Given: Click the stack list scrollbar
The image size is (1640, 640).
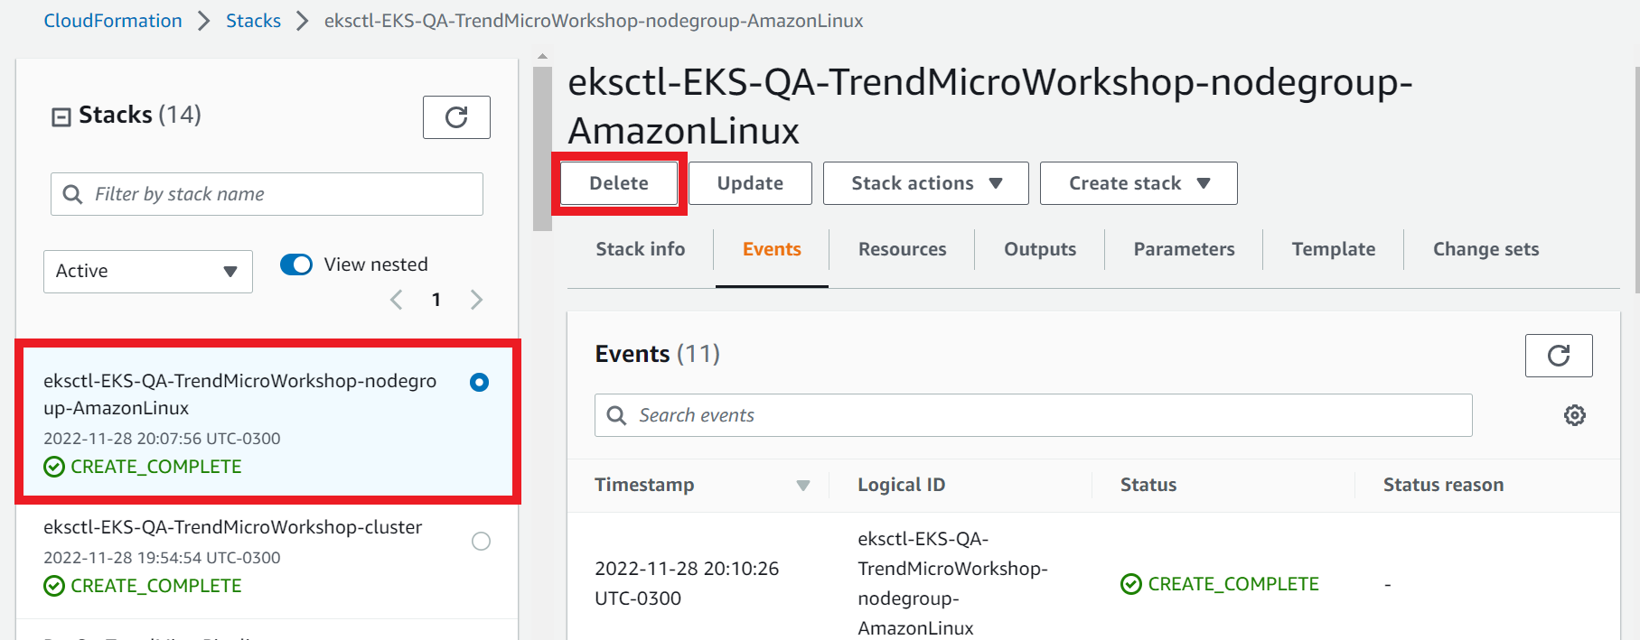Looking at the screenshot, I should (542, 149).
